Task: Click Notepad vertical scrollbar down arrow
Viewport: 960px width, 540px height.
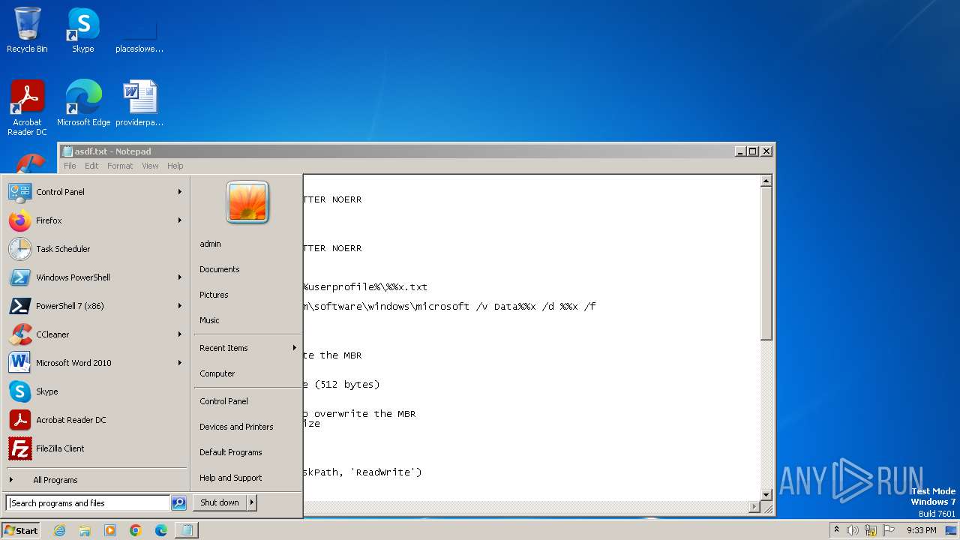Action: [766, 495]
